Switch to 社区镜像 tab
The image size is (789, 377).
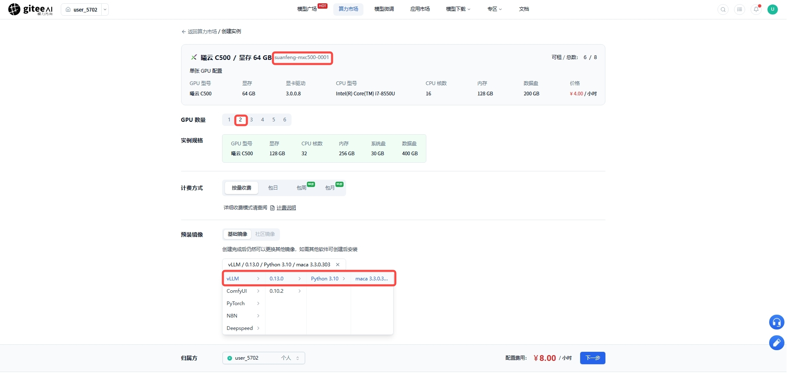265,234
